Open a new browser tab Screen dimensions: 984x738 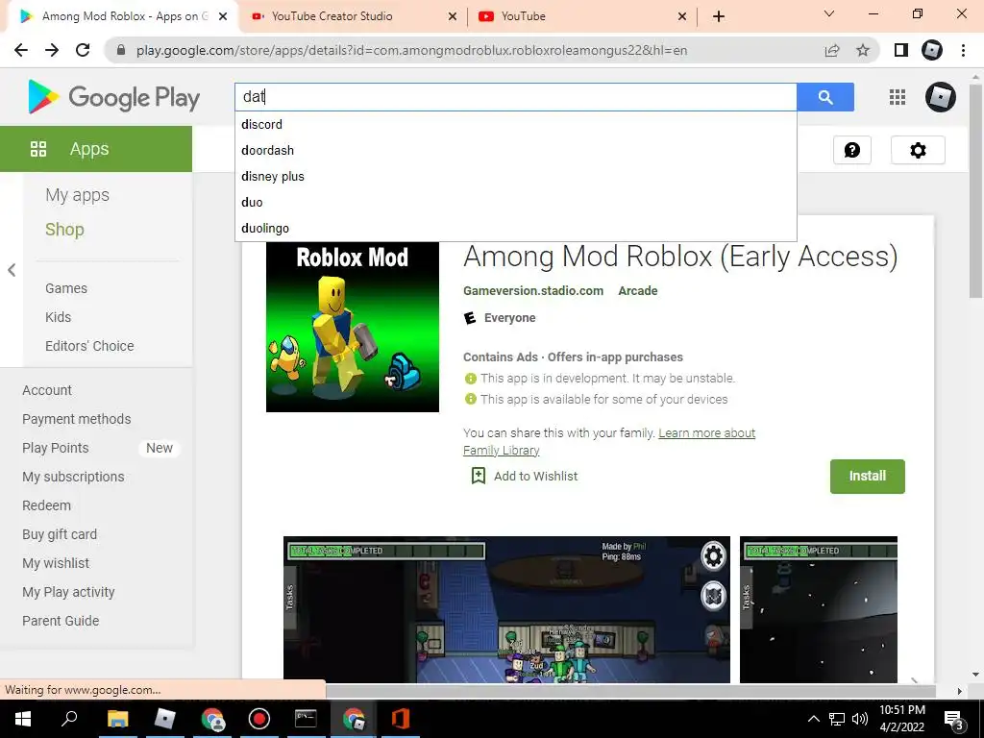719,16
